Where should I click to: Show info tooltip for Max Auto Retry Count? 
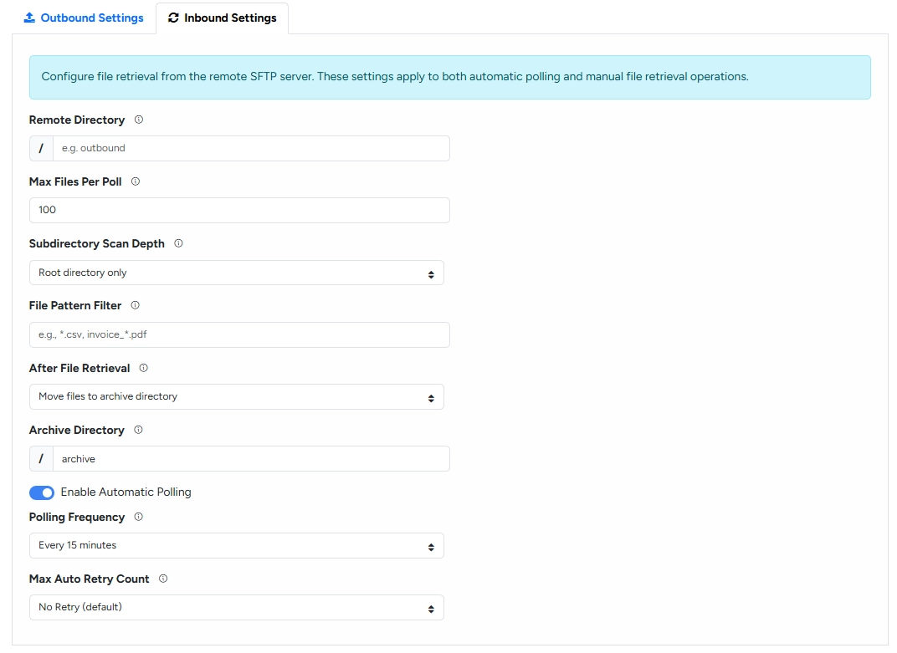click(x=163, y=579)
